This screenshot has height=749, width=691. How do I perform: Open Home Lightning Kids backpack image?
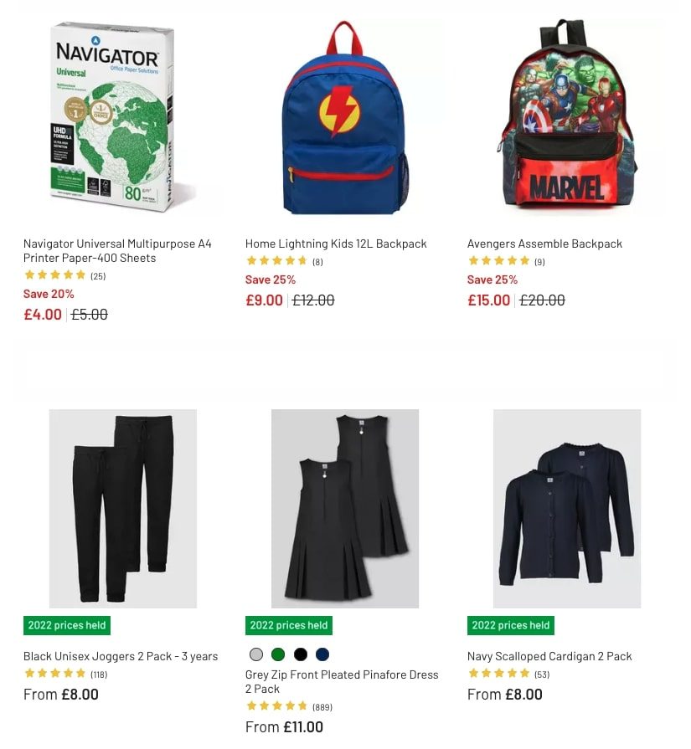(345, 116)
